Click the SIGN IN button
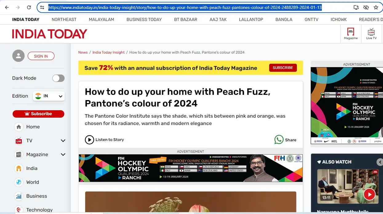Screen dimensions: 383x214 41,56
